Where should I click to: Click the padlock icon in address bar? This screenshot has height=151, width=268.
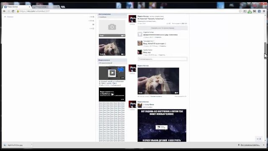(18, 11)
